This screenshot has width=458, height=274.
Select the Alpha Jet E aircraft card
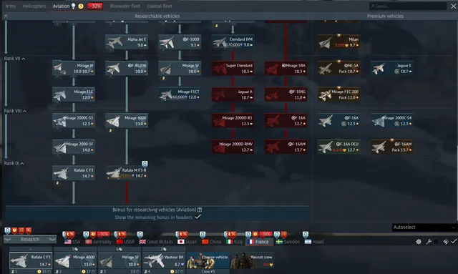coord(127,42)
